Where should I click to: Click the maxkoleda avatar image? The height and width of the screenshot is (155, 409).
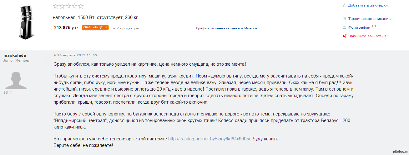click(x=16, y=80)
